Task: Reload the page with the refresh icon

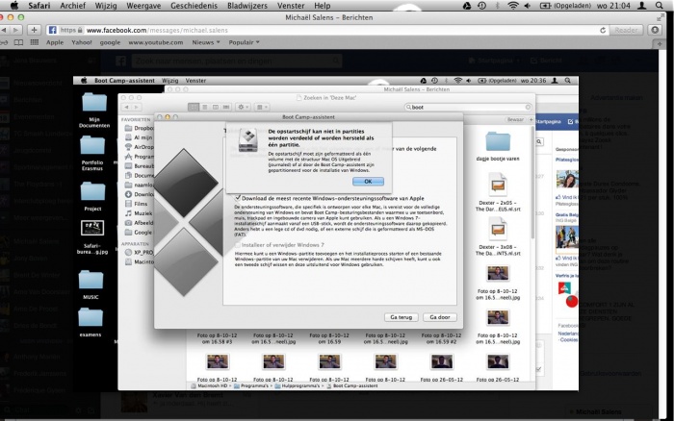Action: point(603,30)
